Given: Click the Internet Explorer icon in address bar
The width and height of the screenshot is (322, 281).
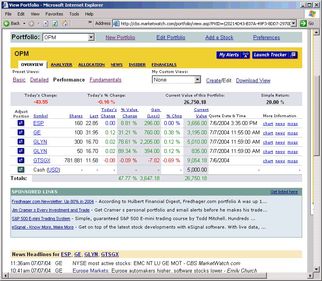Looking at the screenshot, I should 116,23.
